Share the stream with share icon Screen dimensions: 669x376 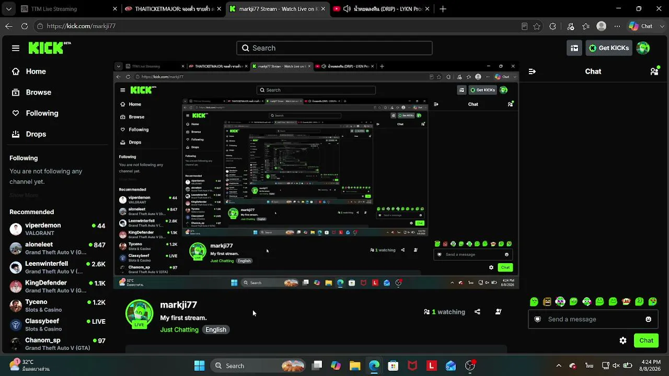coord(477,312)
